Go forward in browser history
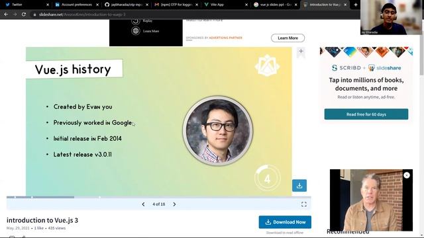Image resolution: width=424 pixels, height=238 pixels. (15, 15)
